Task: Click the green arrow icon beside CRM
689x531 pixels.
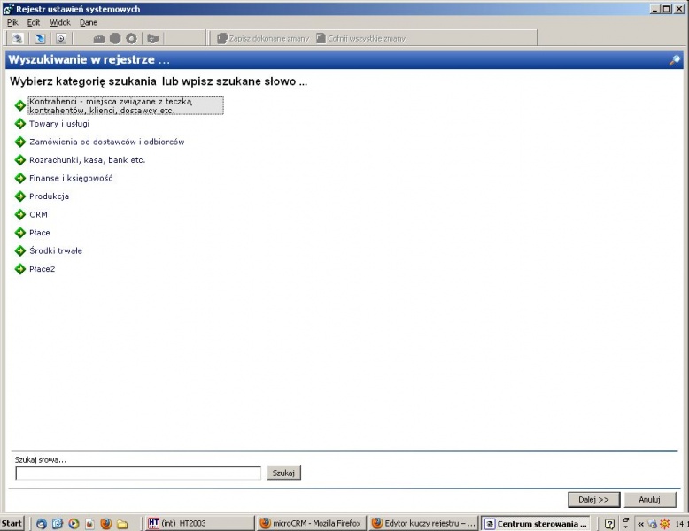Action: click(20, 214)
